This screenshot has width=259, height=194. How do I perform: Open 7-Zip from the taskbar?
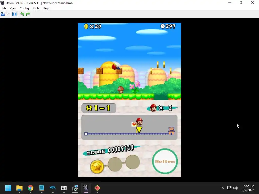(64, 188)
